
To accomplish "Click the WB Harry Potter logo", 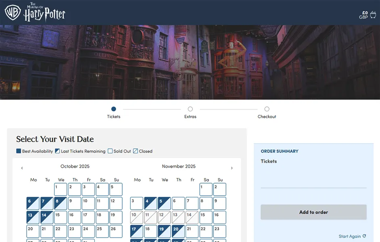I will [x=35, y=13].
